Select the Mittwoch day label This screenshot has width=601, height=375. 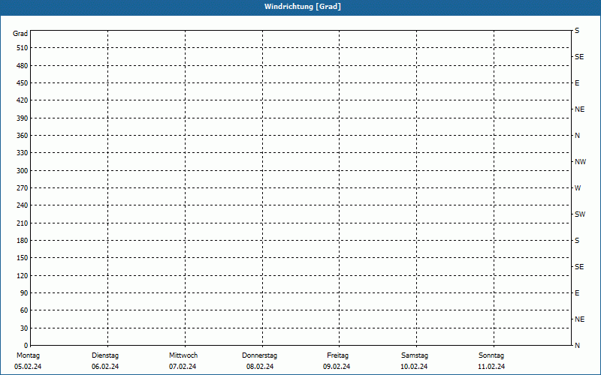coord(183,355)
